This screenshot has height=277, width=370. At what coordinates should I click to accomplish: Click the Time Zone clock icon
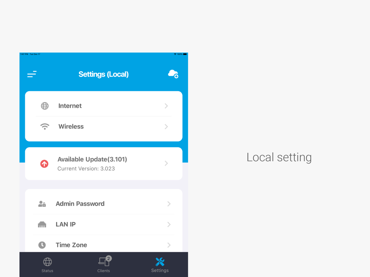[42, 245]
